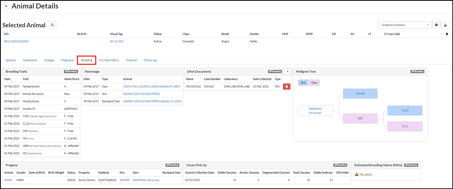Delete the TSU555142 DNA document

[286, 86]
